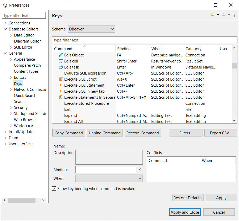Select the Keys tree item

[18, 83]
